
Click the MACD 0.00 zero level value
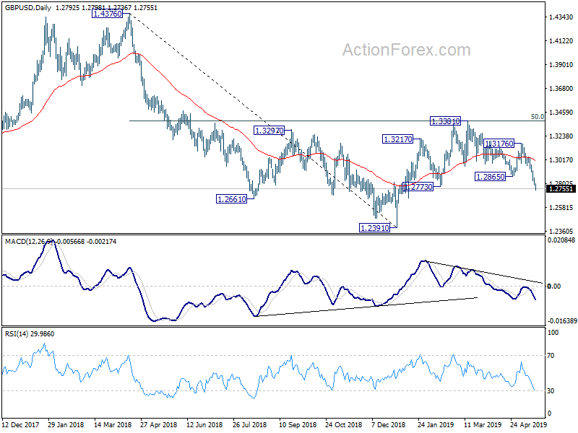(554, 286)
